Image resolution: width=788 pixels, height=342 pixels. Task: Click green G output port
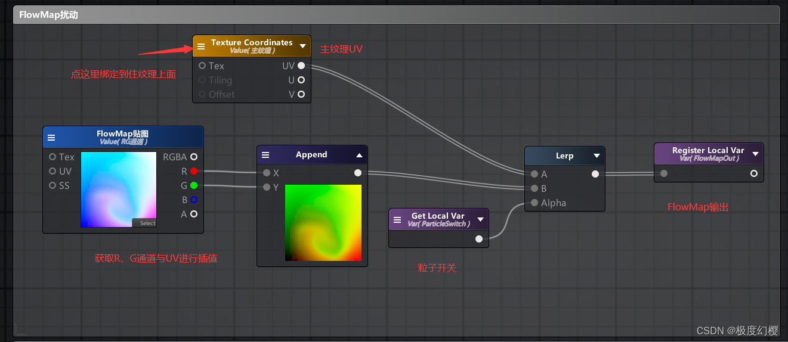click(194, 185)
